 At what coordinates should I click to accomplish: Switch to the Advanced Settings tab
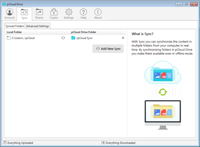(38, 26)
